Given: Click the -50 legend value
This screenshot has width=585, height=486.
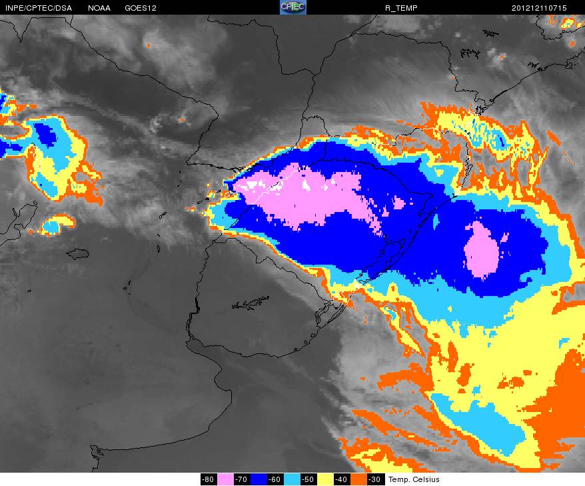Looking at the screenshot, I should coord(308,479).
